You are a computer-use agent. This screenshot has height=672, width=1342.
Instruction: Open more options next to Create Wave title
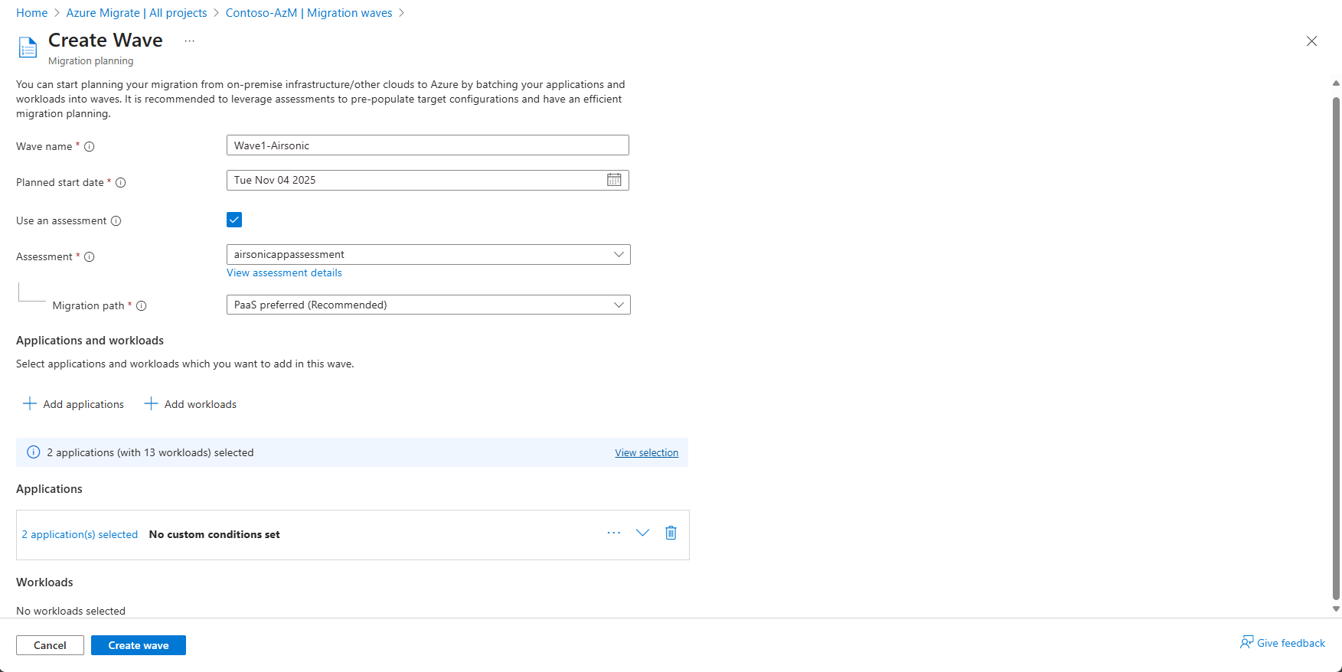[x=190, y=41]
